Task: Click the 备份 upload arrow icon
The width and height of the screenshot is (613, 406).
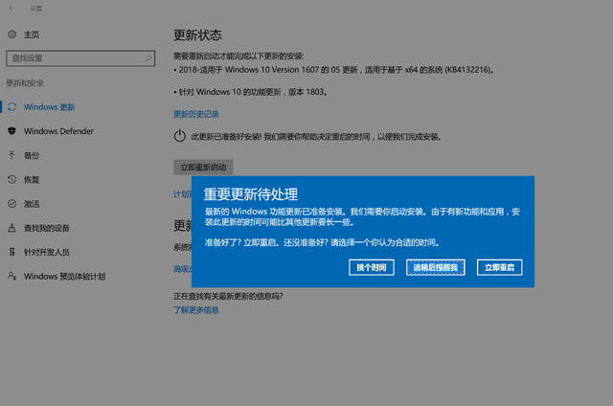Action: click(x=12, y=155)
